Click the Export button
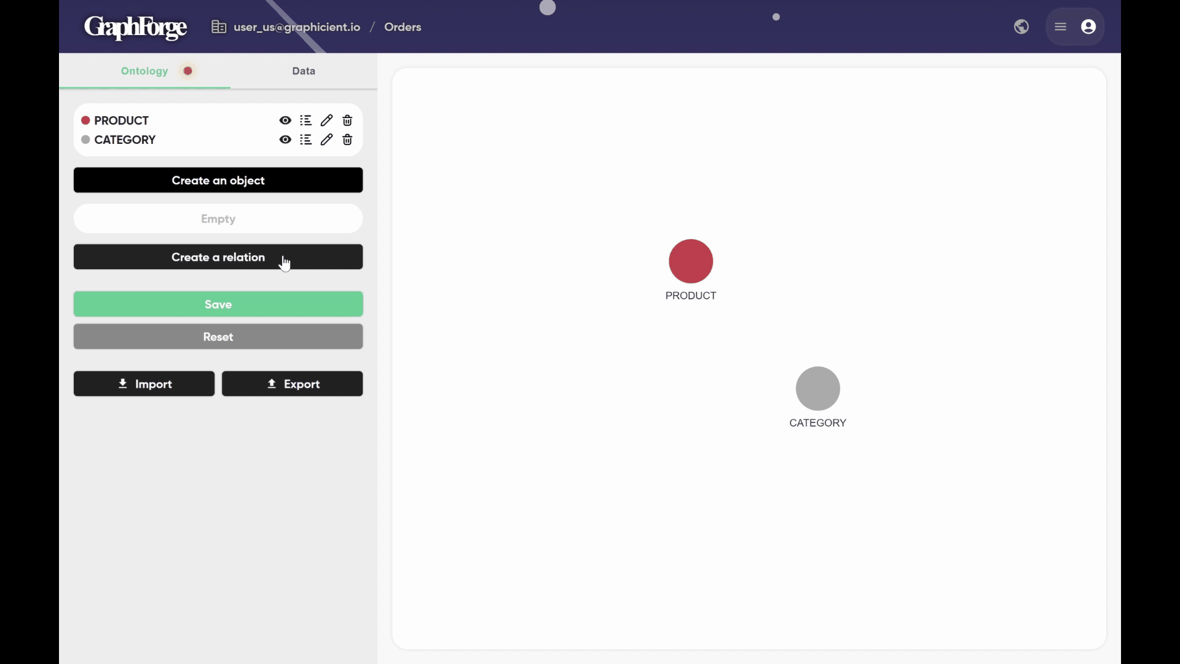 coord(292,384)
